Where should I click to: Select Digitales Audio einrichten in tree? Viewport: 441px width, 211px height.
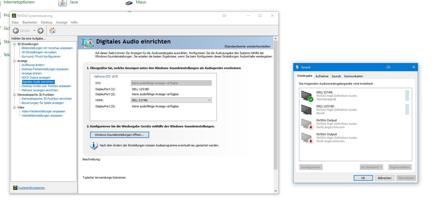[x=38, y=82]
